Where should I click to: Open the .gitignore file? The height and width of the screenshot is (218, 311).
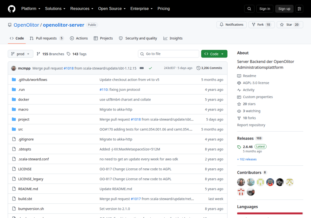tap(26, 139)
